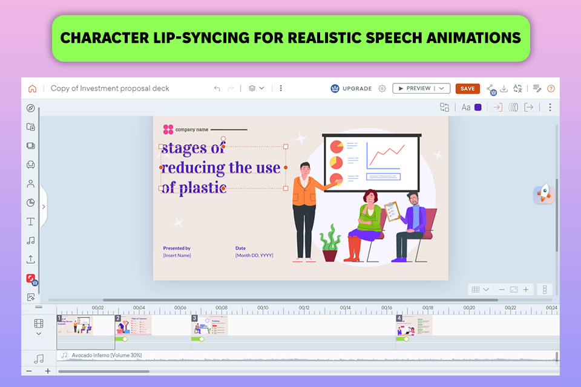Expand the timeline view chevron
The height and width of the screenshot is (387, 581).
point(39,334)
